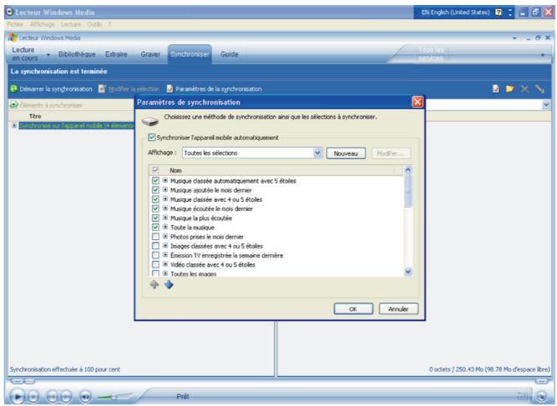Click EN English (United States) language indicator
Viewport: 557px width, 406px height.
tap(455, 13)
